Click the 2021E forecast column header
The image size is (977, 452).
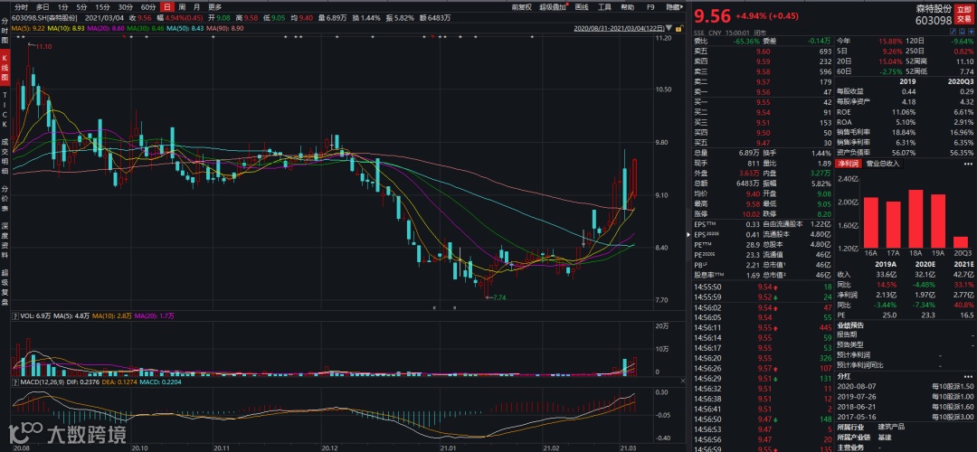(x=963, y=264)
